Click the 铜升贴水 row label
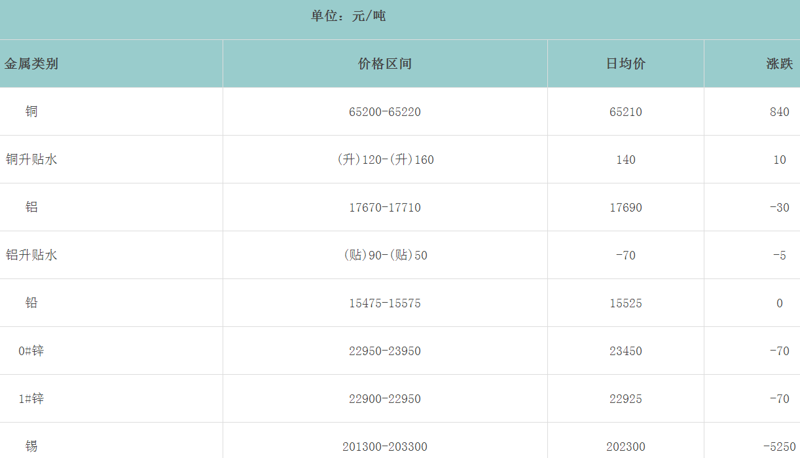Viewport: 800px width, 458px height. [31, 159]
